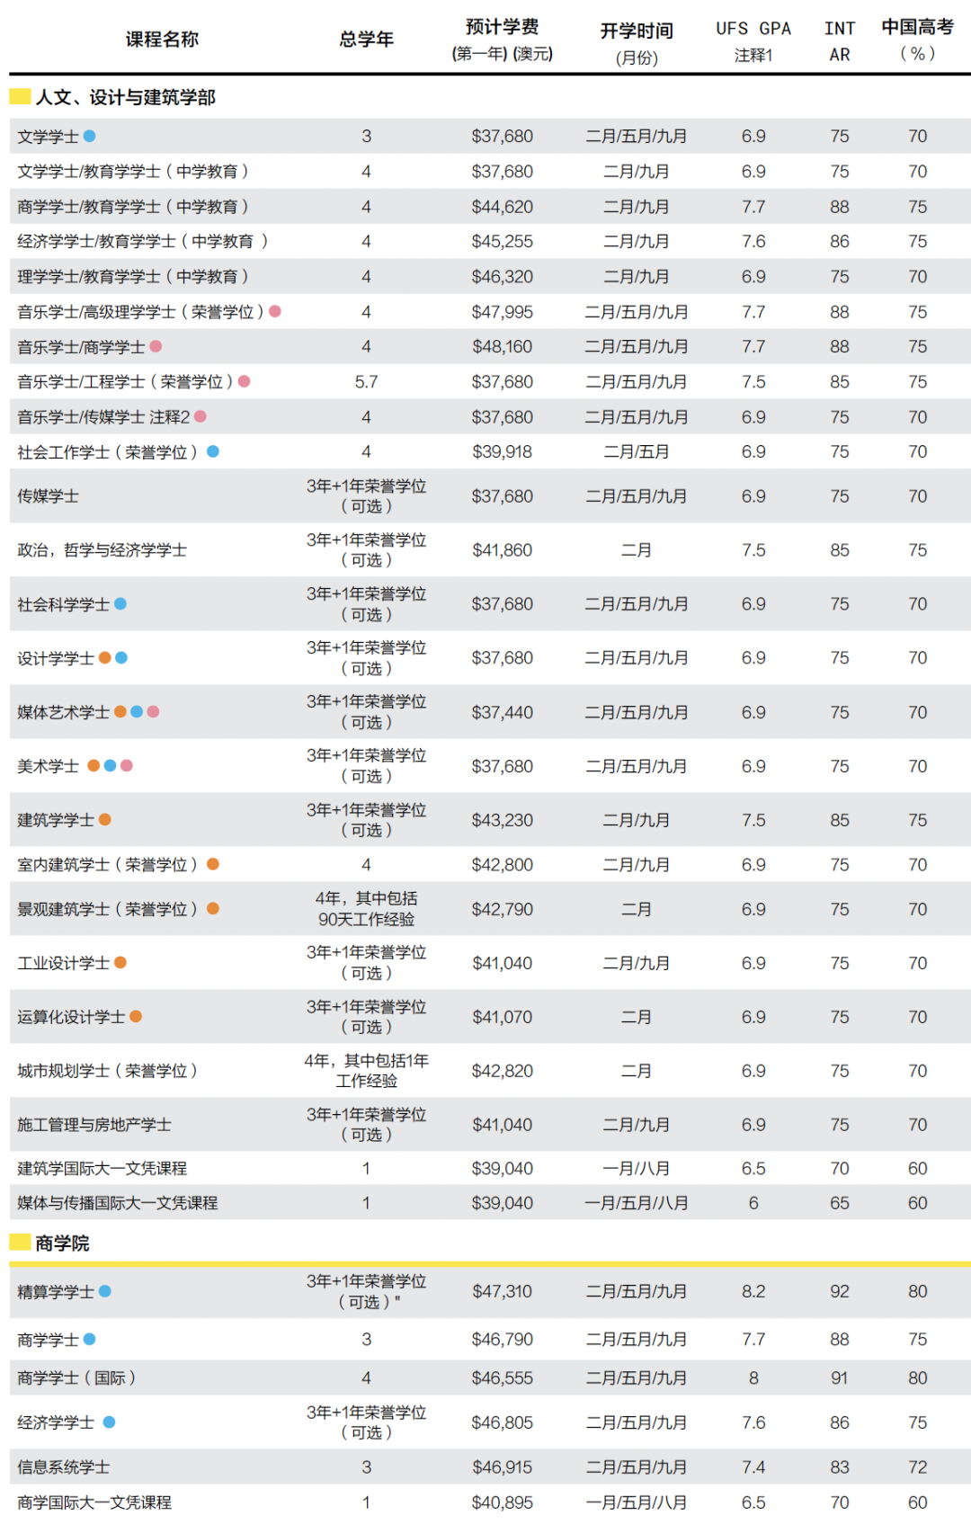Click the orange dot beside 建筑学学士

click(105, 819)
